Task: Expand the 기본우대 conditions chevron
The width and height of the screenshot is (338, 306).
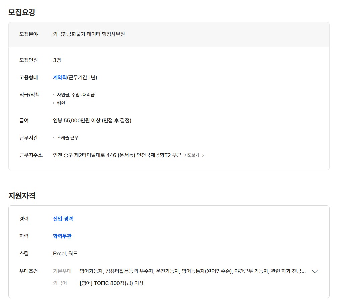Action: [314, 272]
